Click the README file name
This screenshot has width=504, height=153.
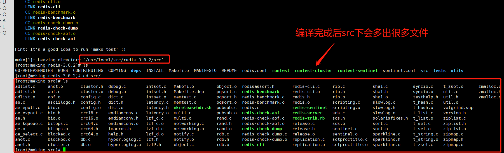(x=229, y=71)
